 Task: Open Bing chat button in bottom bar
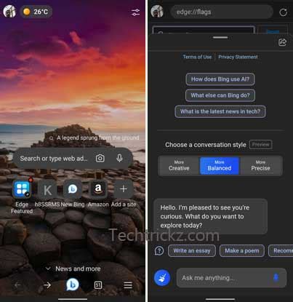[73, 285]
